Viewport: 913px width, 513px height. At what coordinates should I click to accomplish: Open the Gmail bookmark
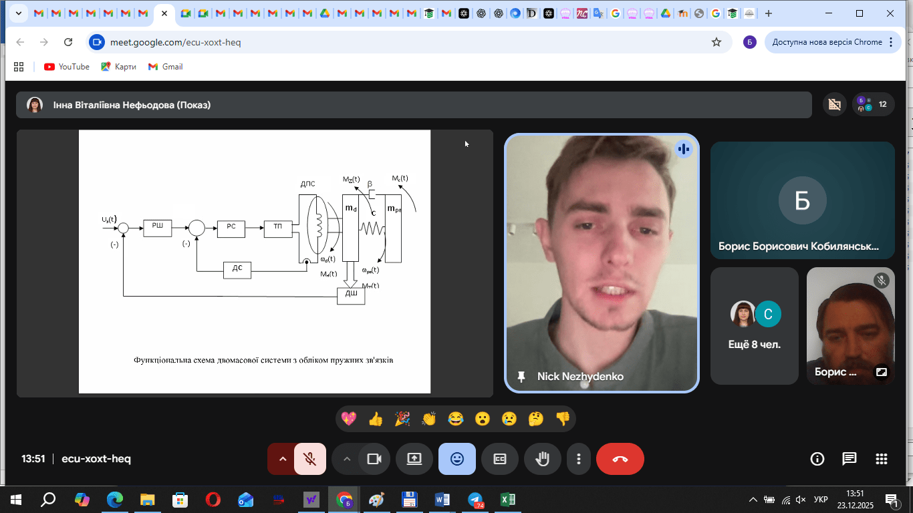coord(166,67)
